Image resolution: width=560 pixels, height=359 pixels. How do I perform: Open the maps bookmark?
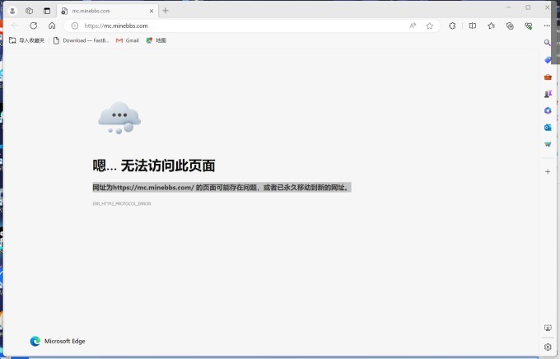coord(156,40)
